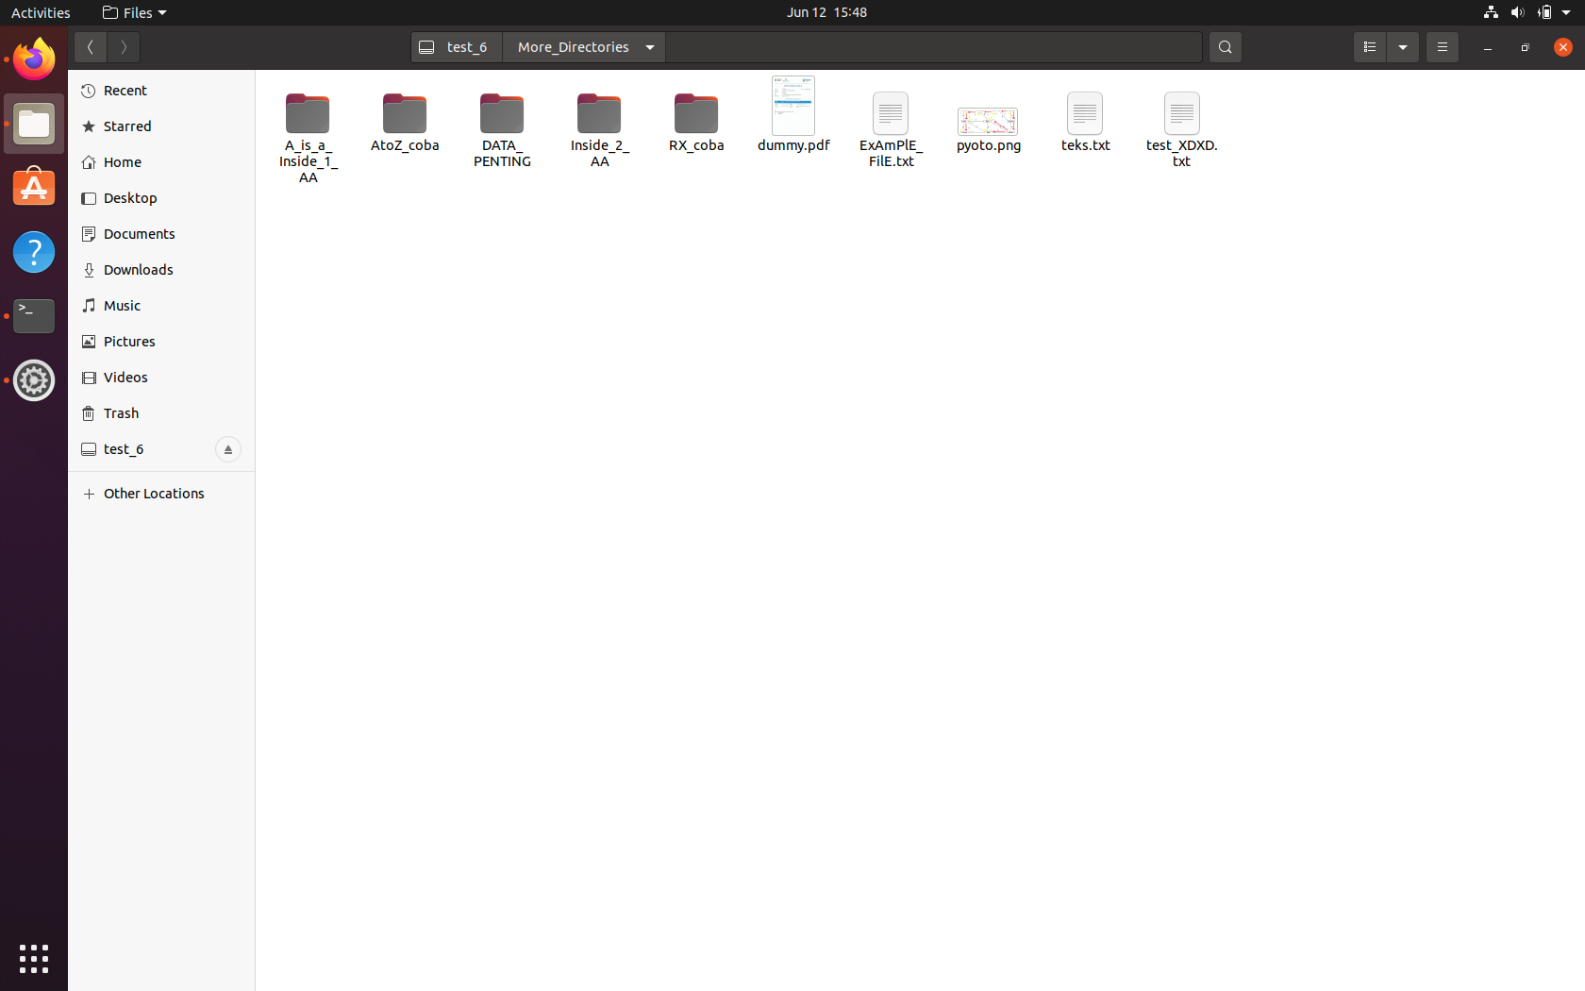Open Other Locations in the sidebar
Screen dimensions: 1585x991
tap(154, 493)
